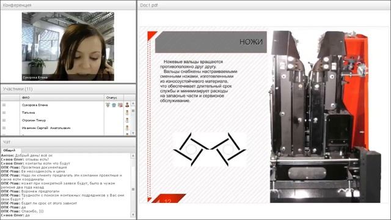Click the ФИО column header
The image size is (391, 220).
(x=62, y=98)
